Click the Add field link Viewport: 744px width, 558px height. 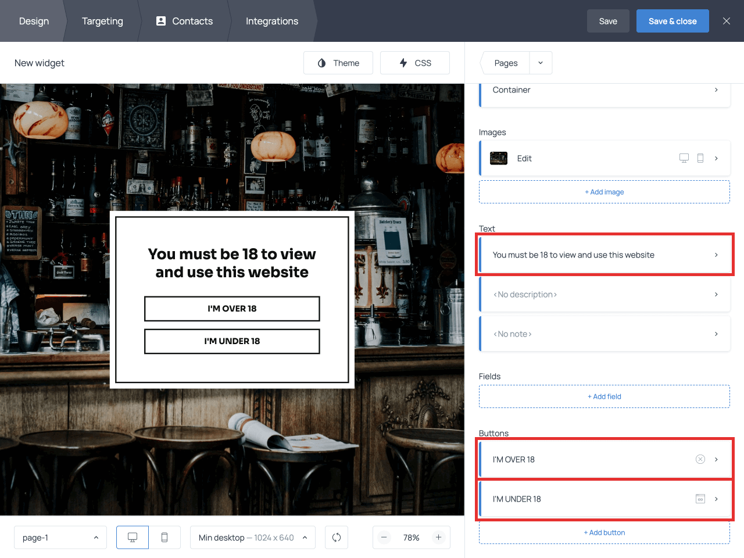pyautogui.click(x=604, y=396)
